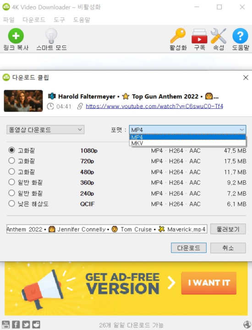Select QCIF 낮은 해상도 radio button
Screen dimensions: 252x330
tap(11, 203)
